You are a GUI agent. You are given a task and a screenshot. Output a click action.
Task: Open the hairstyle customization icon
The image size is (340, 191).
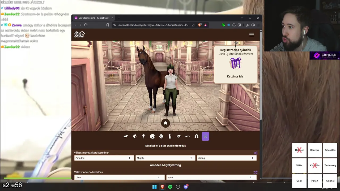point(197,136)
